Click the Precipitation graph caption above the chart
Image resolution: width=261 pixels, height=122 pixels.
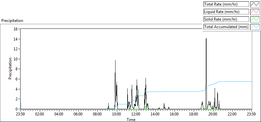[12, 21]
